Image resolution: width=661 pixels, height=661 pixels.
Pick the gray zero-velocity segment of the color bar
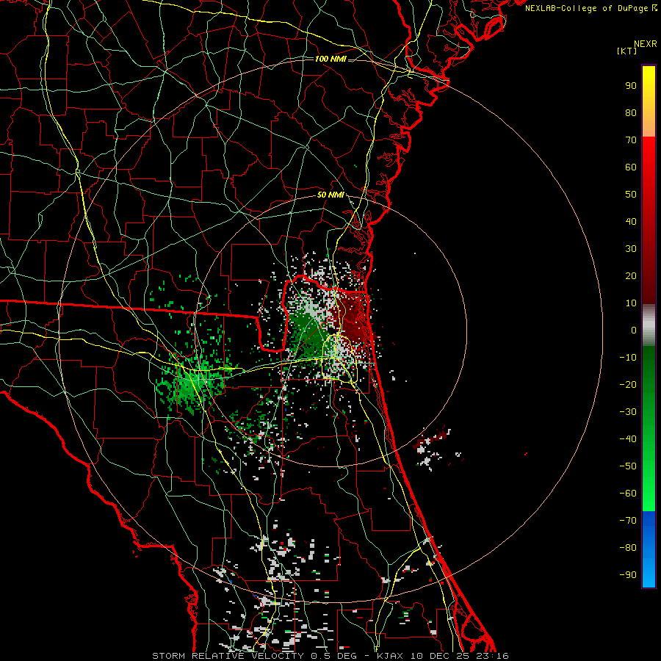(x=649, y=325)
